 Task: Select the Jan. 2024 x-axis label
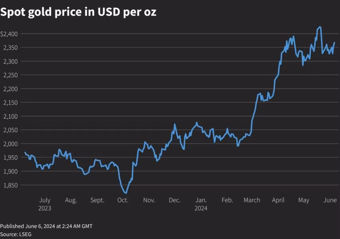pos(201,204)
